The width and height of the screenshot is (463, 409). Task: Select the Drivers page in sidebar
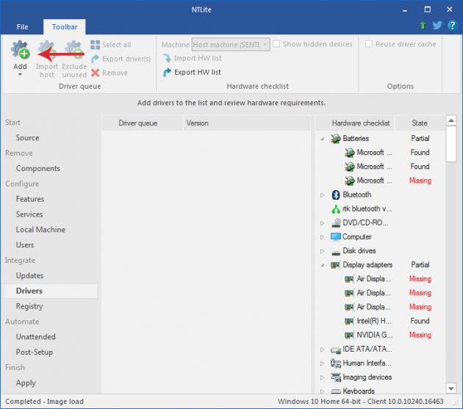pyautogui.click(x=51, y=291)
